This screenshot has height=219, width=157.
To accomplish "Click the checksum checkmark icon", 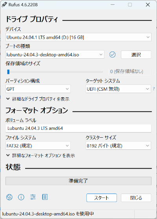I will [112, 55].
